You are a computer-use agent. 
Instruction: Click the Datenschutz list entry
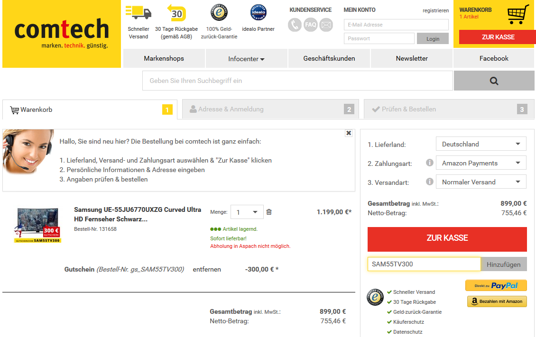tap(407, 332)
